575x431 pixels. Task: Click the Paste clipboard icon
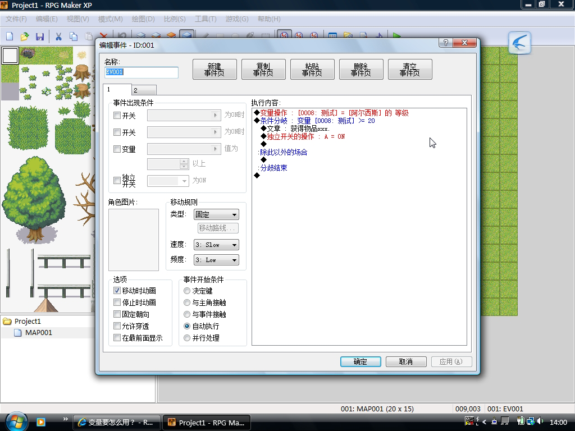click(88, 35)
